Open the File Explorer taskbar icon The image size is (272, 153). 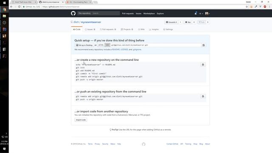pyautogui.click(x=4, y=16)
